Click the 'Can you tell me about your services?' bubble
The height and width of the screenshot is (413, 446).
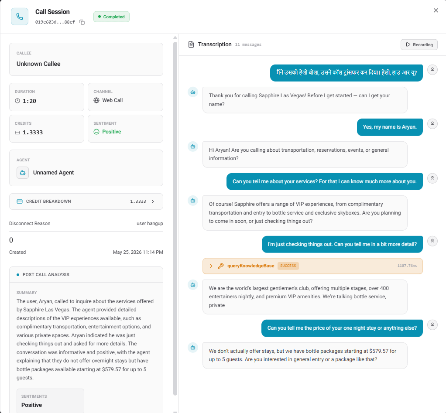click(x=325, y=181)
